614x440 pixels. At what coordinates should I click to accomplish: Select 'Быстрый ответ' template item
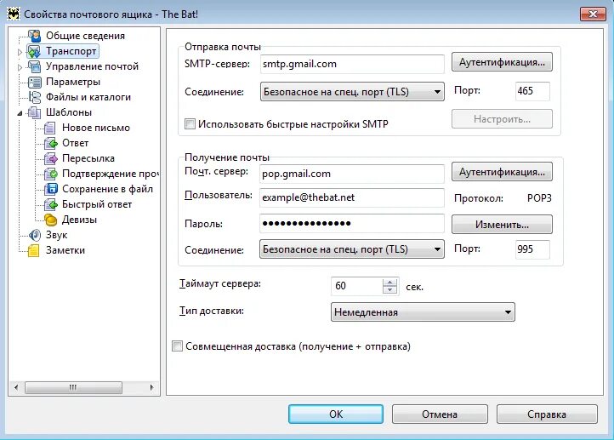[x=97, y=204]
